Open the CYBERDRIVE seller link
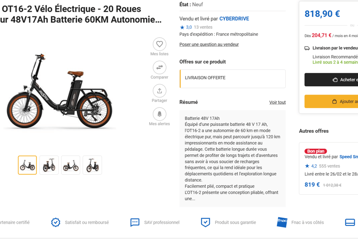The height and width of the screenshot is (239, 358). 234,19
